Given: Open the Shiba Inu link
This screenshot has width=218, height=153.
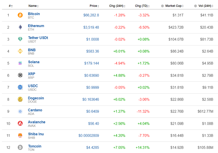Looking at the screenshot, I should [x=36, y=134].
